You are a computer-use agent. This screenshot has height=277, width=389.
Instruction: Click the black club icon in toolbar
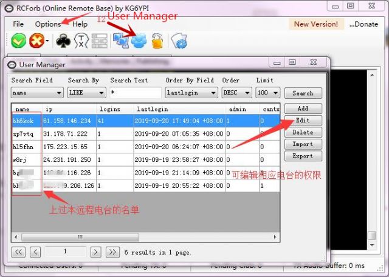pyautogui.click(x=63, y=41)
